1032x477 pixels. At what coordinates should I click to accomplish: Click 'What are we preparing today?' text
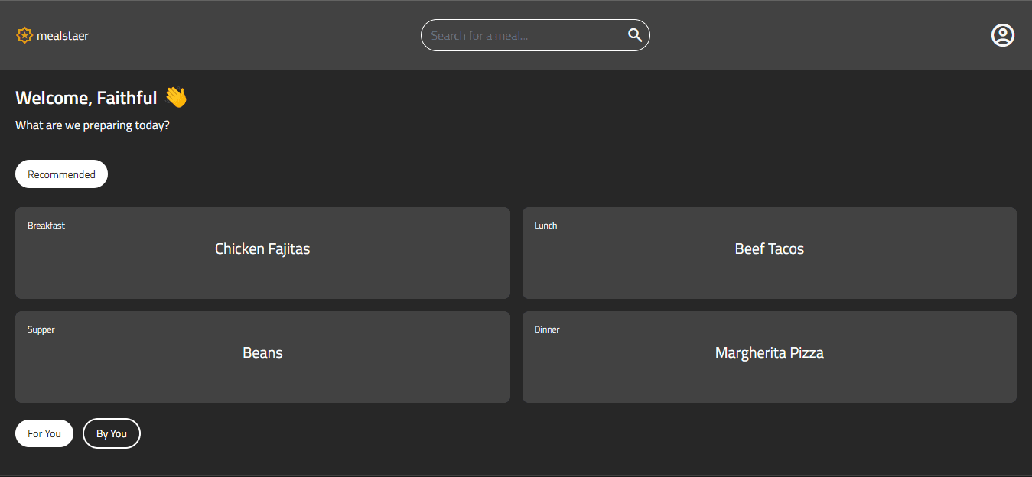pyautogui.click(x=92, y=125)
